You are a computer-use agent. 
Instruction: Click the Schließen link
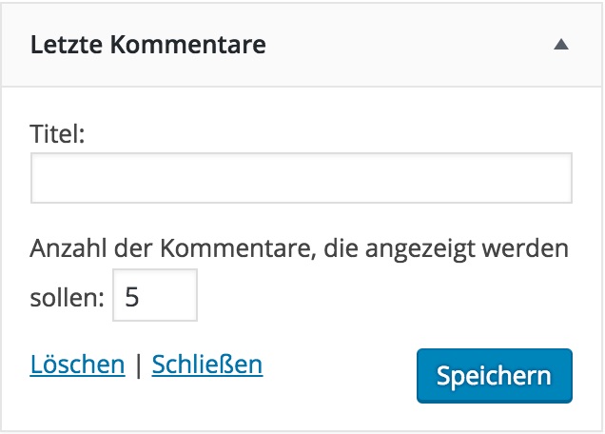[207, 365]
